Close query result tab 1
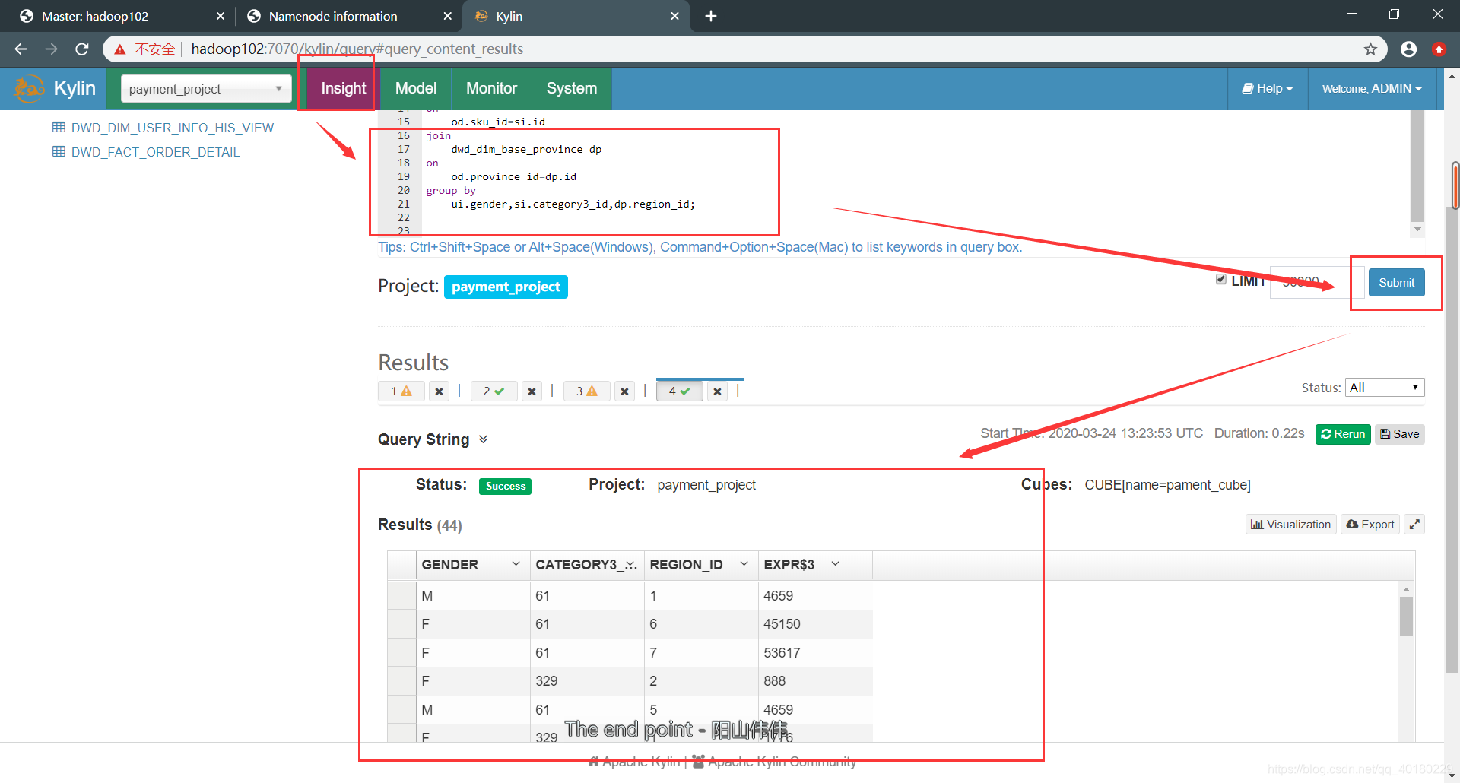Screen dimensions: 1460x783 [x=439, y=391]
